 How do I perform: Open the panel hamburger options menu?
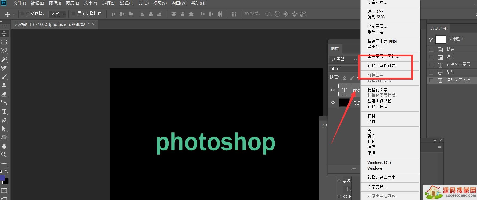point(440,147)
